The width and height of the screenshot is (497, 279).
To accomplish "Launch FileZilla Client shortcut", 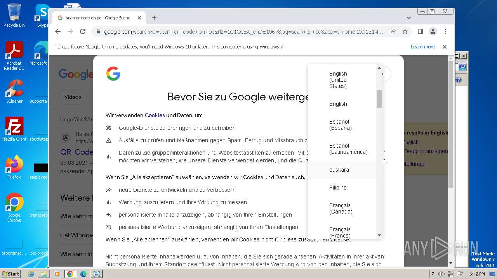I will click(14, 129).
